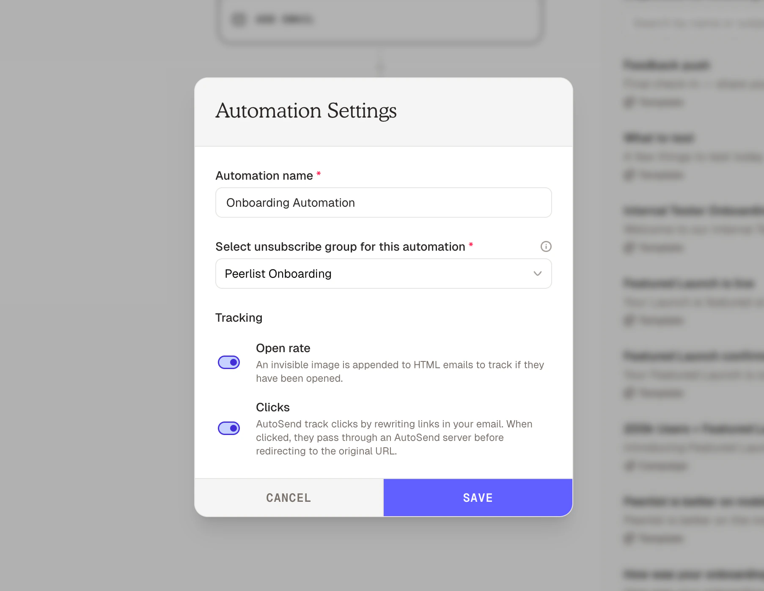
Task: Turn off the Clicks tracking toggle
Action: [x=229, y=428]
